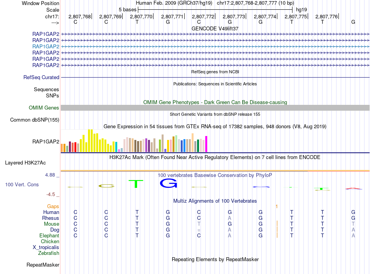
Task: Click the large blue G in the conservation logo
Action: pos(169,183)
